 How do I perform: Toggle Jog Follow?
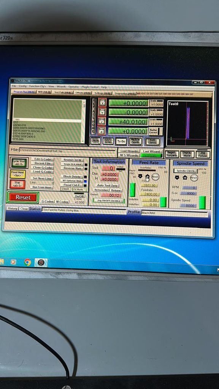(203, 154)
